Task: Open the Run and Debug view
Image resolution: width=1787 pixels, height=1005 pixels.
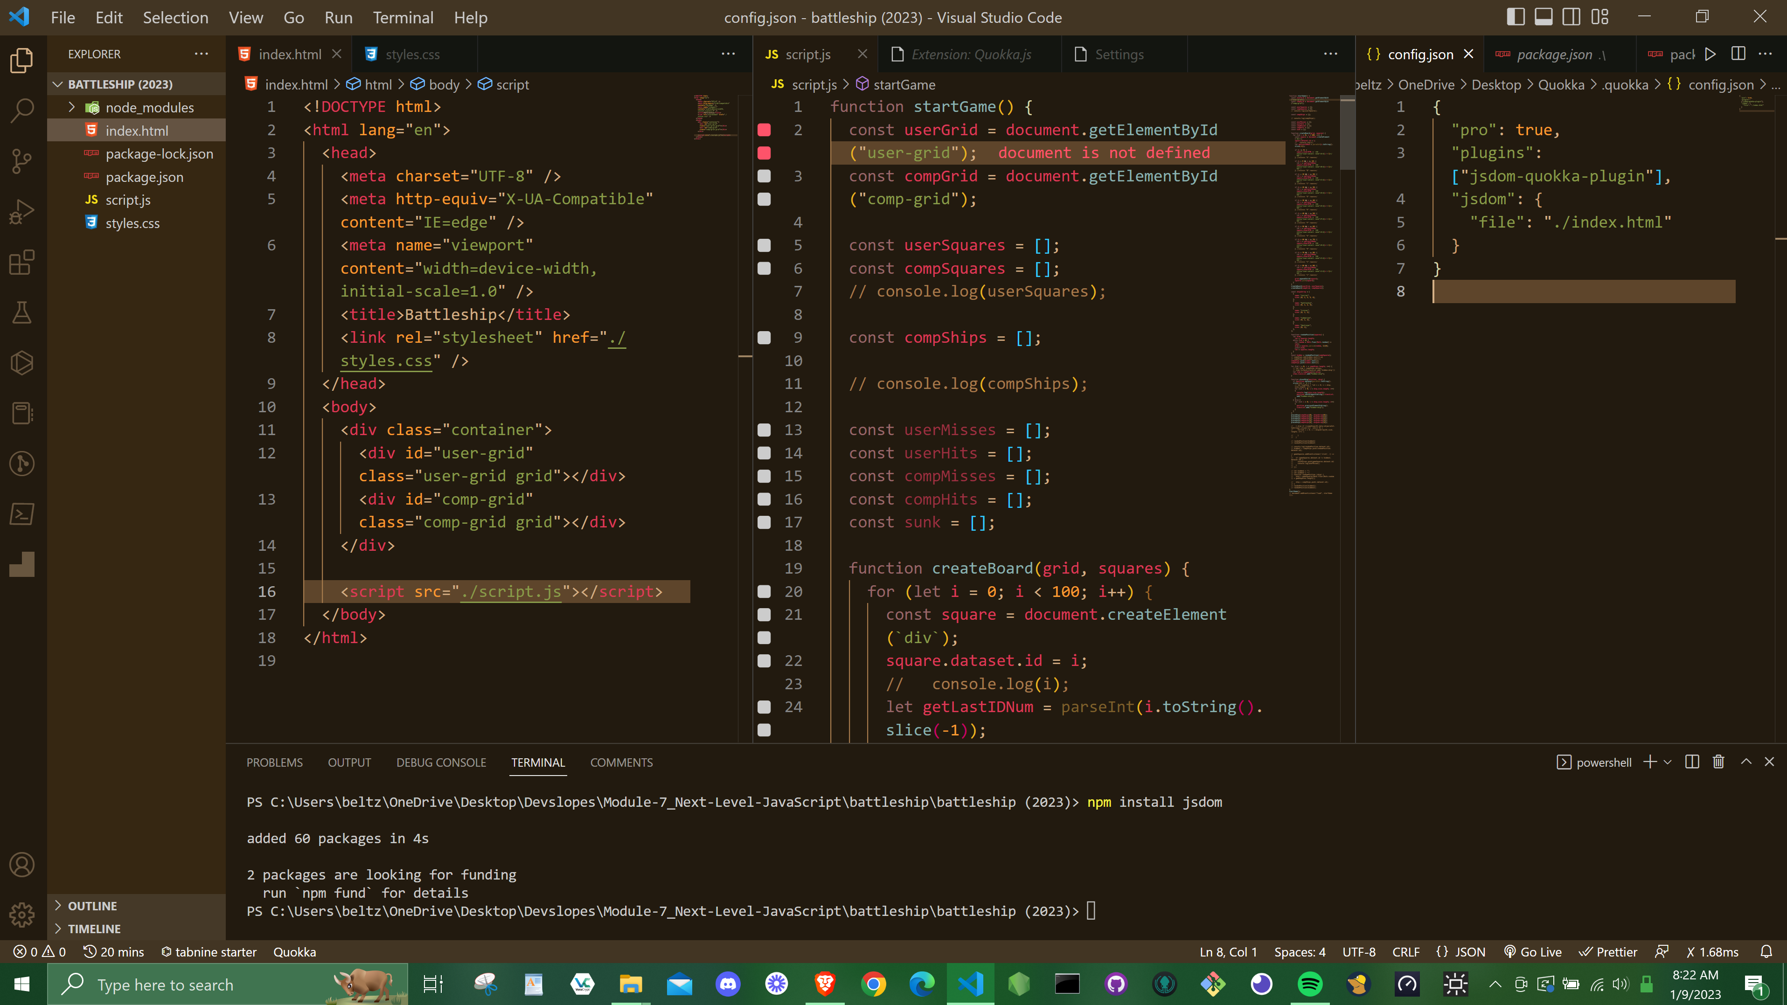Action: (x=21, y=211)
